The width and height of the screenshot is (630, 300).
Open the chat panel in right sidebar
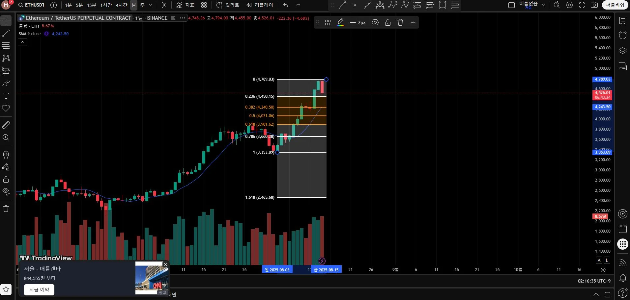click(623, 66)
